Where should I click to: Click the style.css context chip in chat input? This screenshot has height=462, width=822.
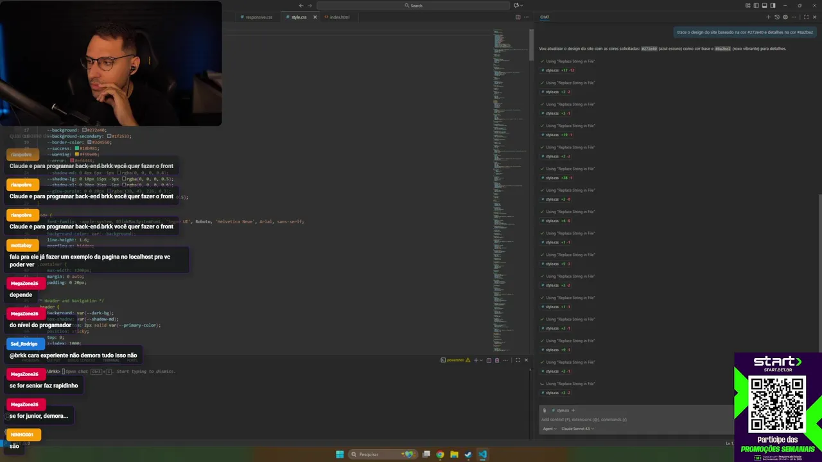coord(560,410)
